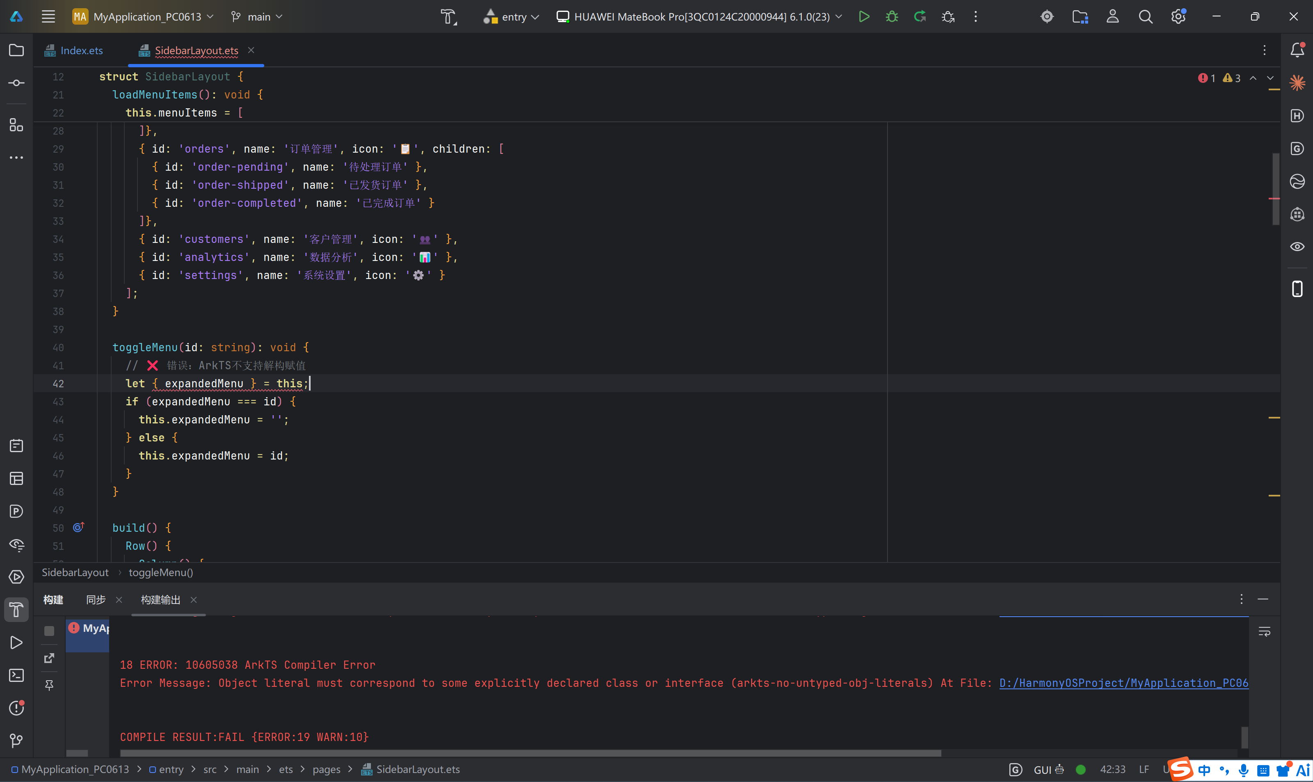Open the main branch dropdown

(x=257, y=16)
